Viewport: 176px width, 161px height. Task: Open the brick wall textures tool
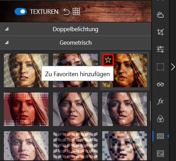[160, 136]
